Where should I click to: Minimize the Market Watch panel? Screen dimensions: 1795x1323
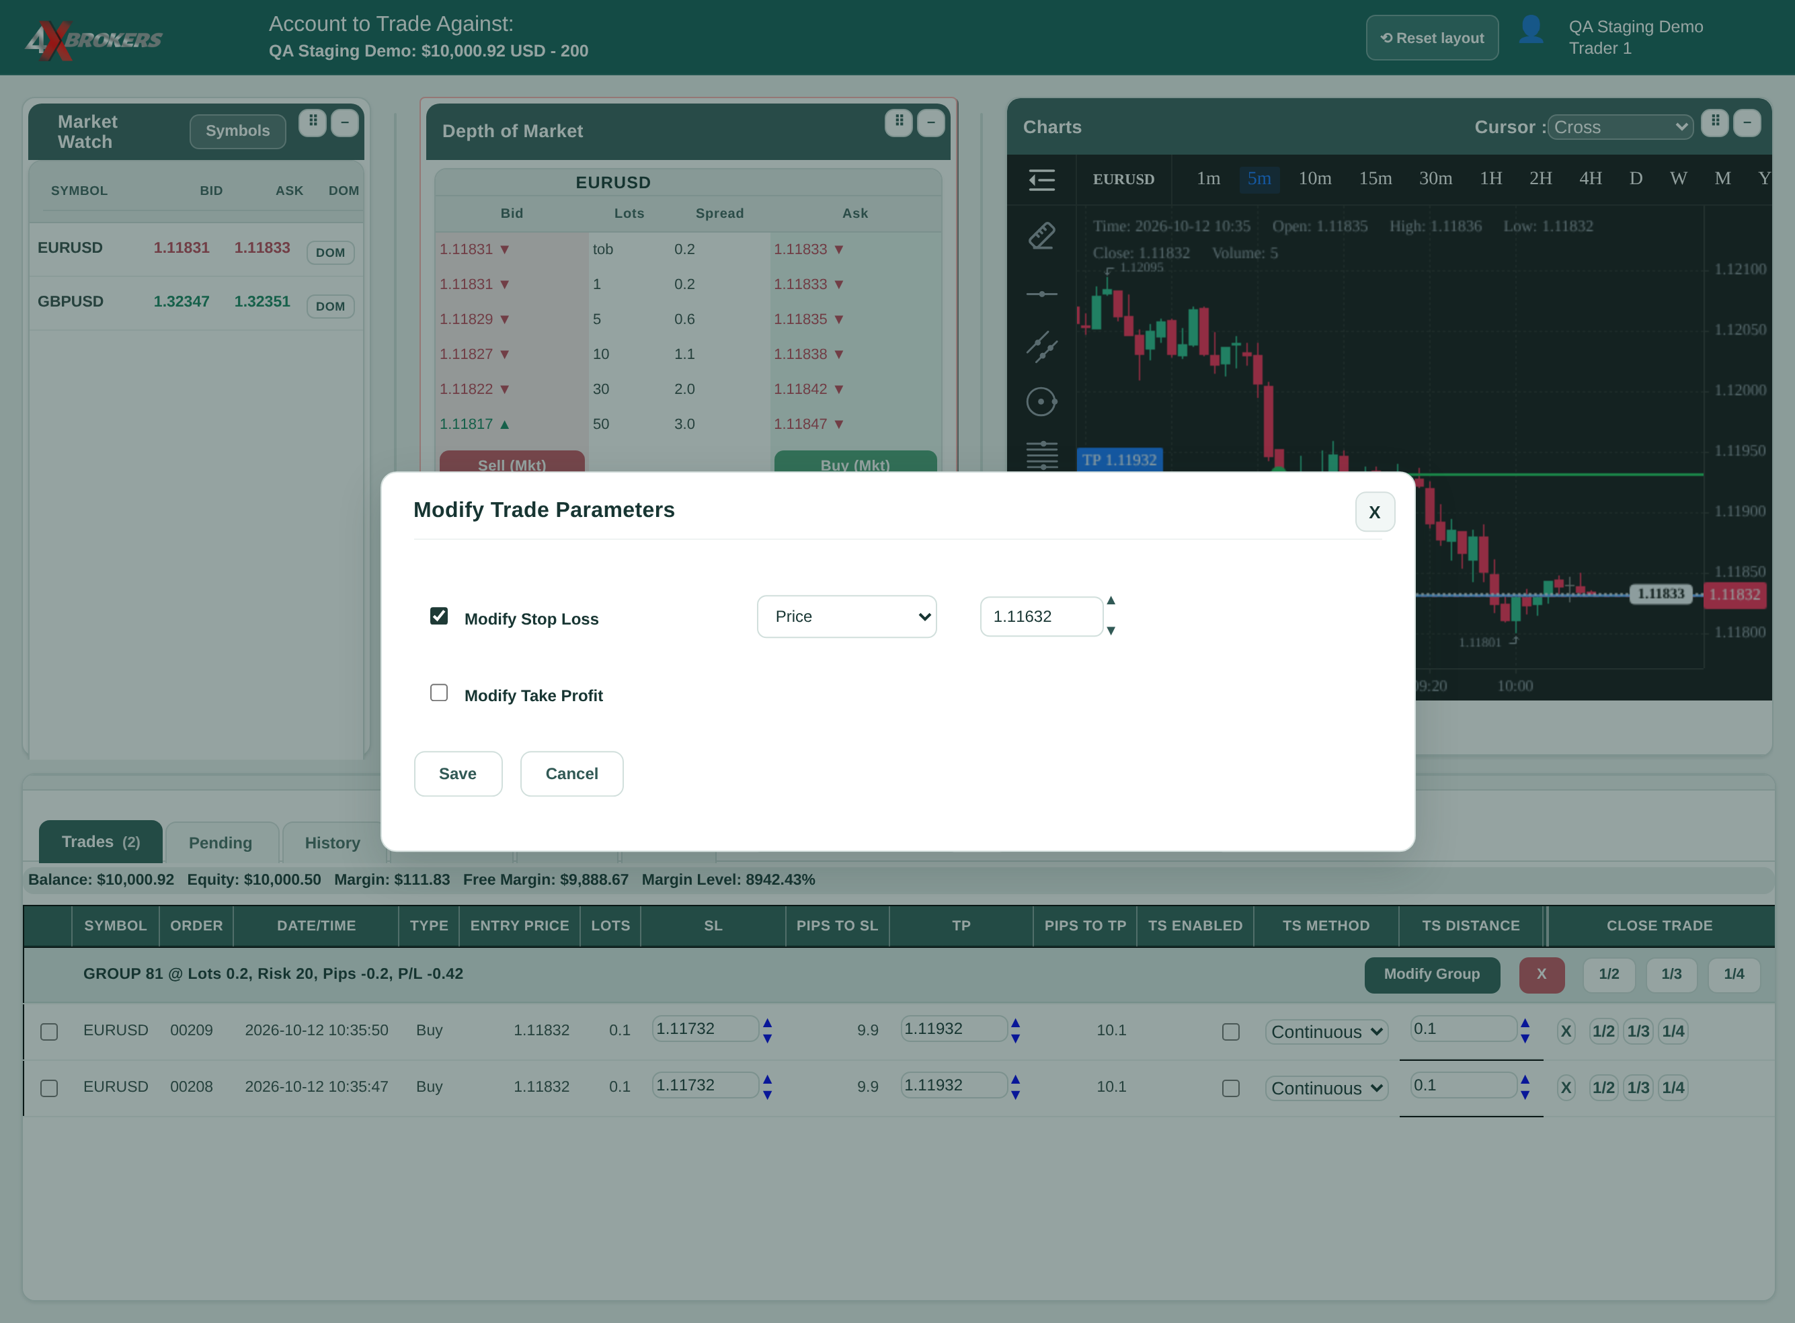[x=346, y=122]
